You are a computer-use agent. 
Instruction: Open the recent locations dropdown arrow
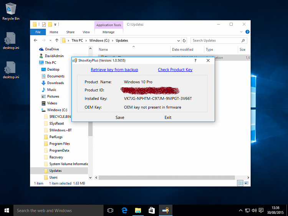[x=50, y=40]
